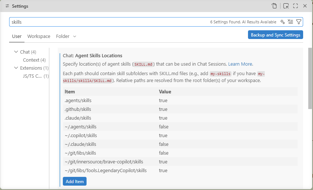Click Add Item button
The image size is (313, 190).
tap(75, 181)
